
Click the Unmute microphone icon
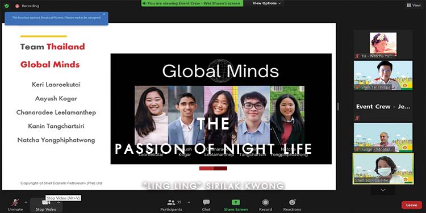coord(15,202)
